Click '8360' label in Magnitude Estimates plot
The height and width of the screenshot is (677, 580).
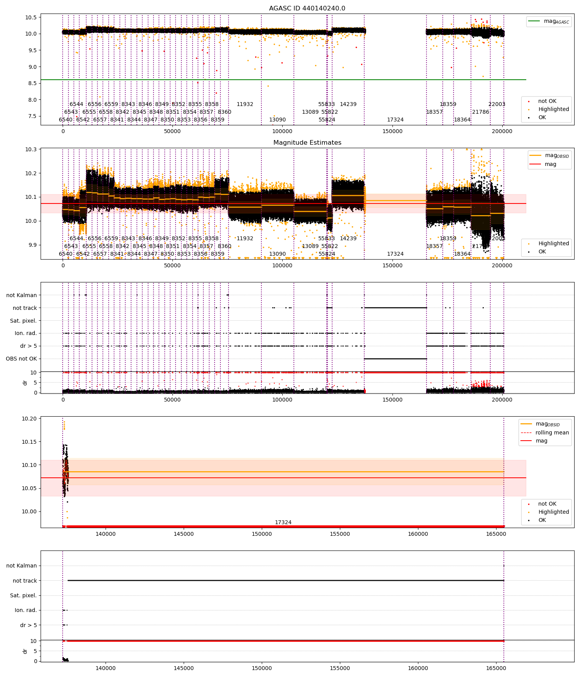click(x=224, y=246)
